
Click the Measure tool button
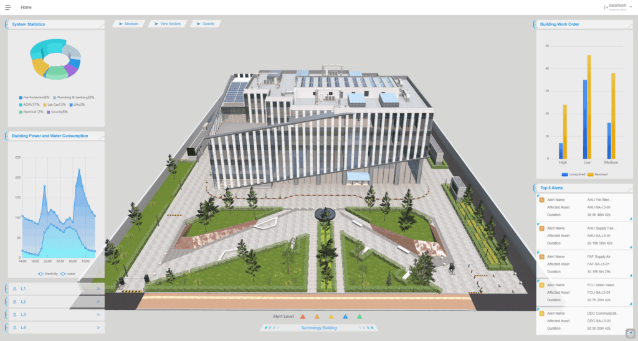128,24
